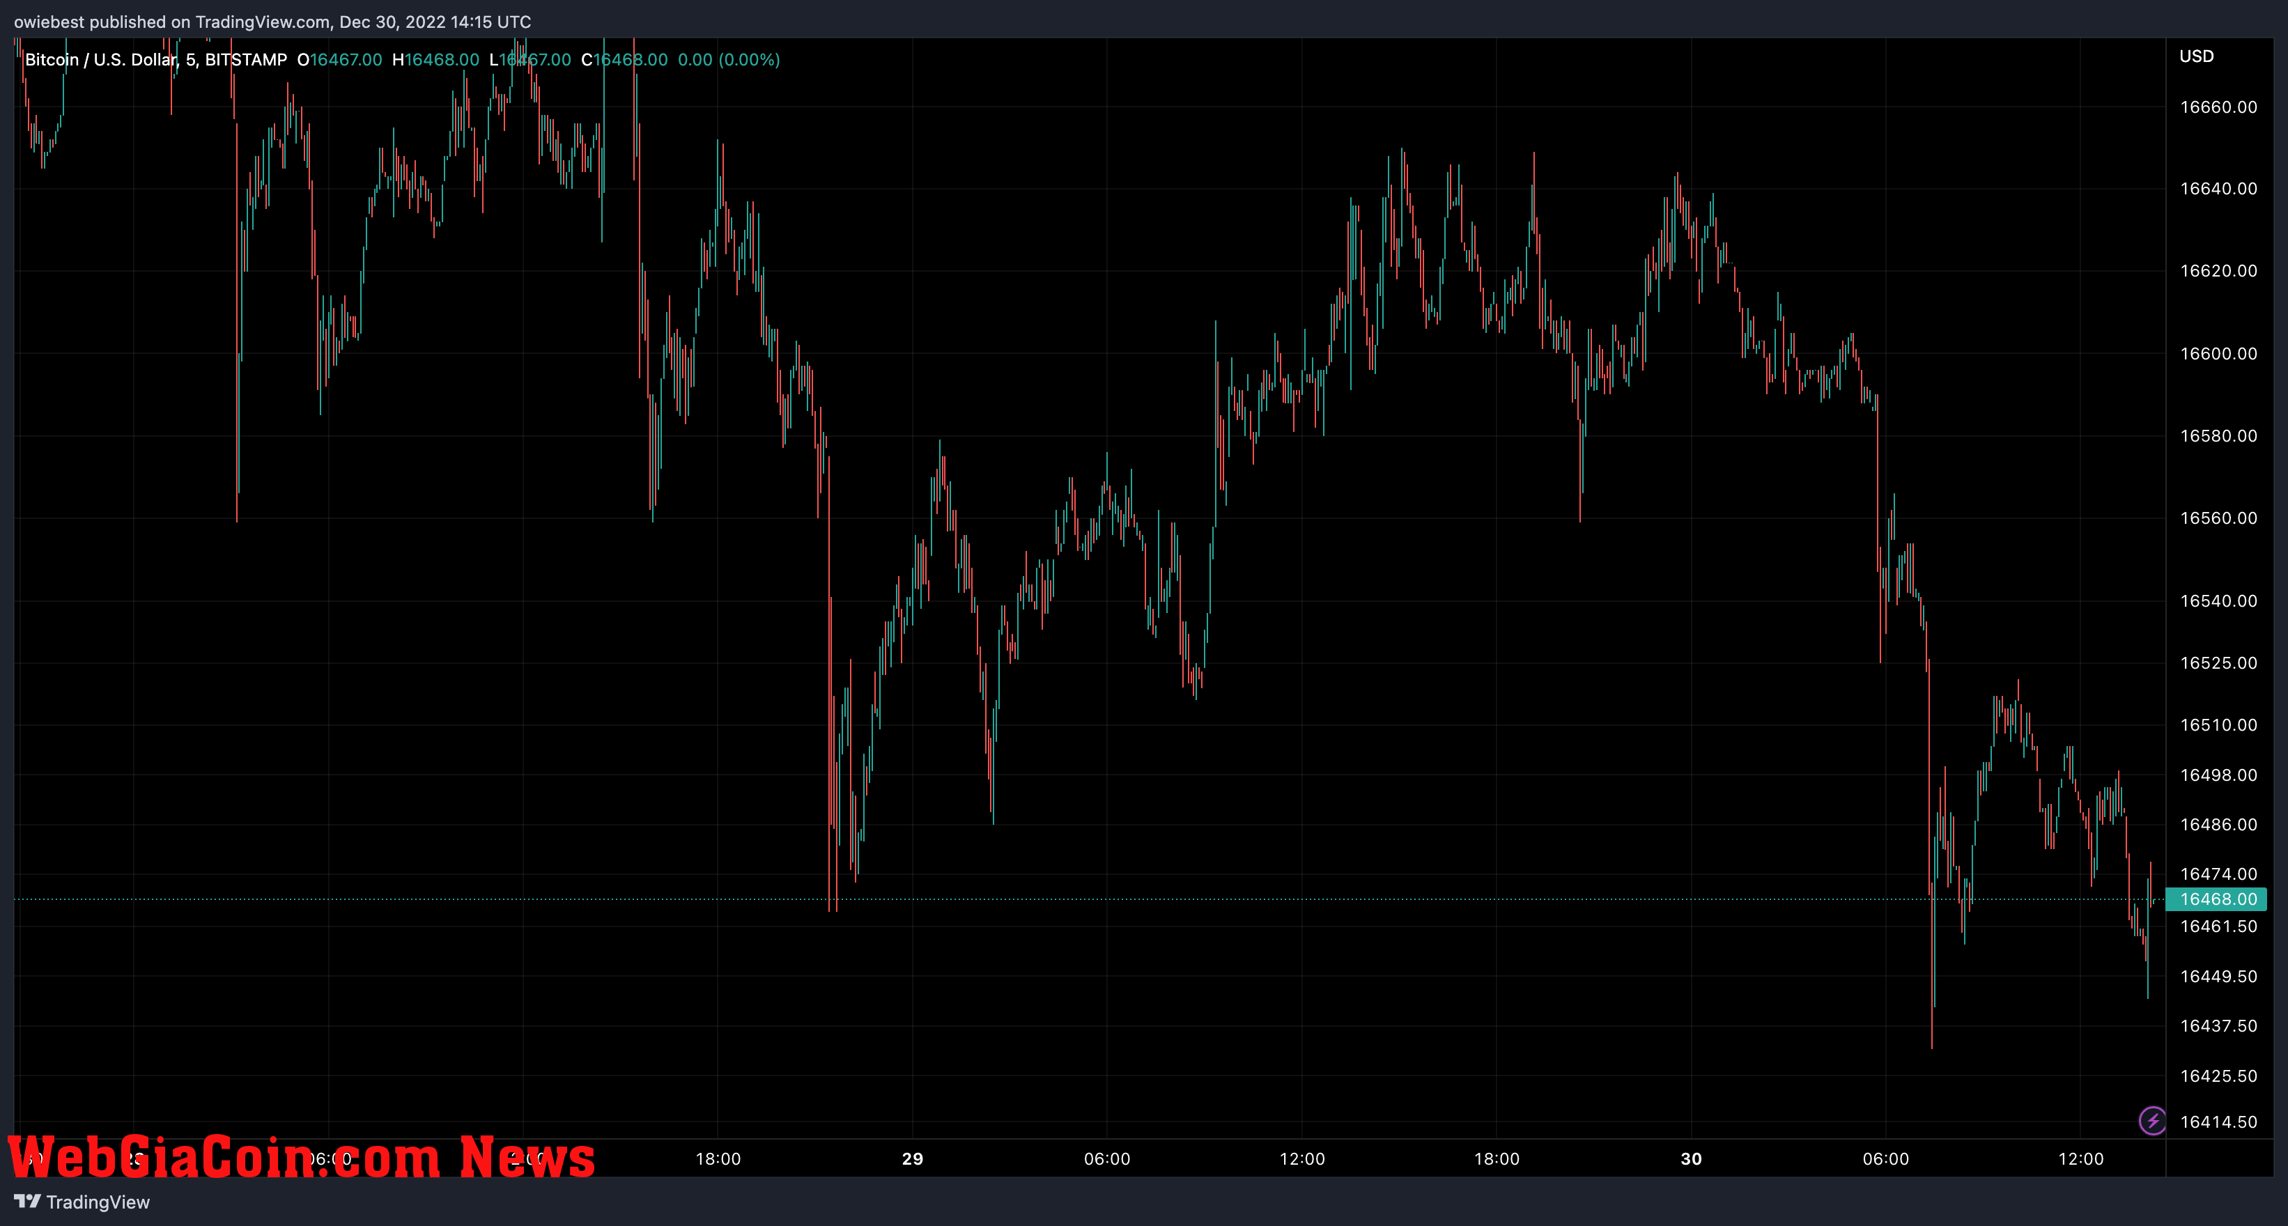Click the TradingView logo at bottom left
This screenshot has width=2288, height=1226.
click(82, 1202)
